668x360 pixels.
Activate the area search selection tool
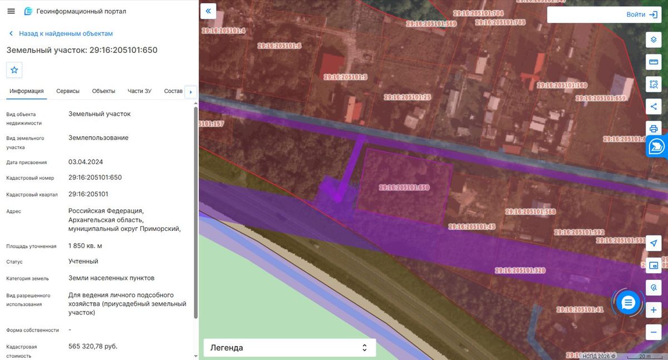coord(654,85)
